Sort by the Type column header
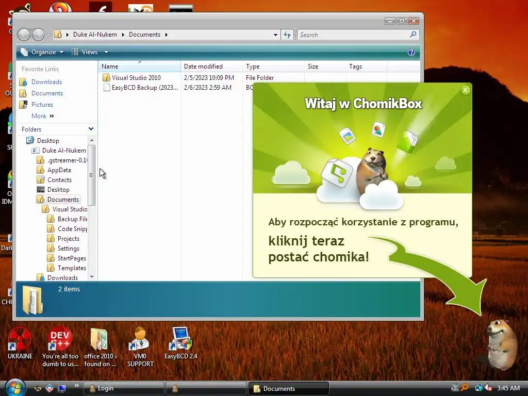The image size is (528, 396). 273,67
